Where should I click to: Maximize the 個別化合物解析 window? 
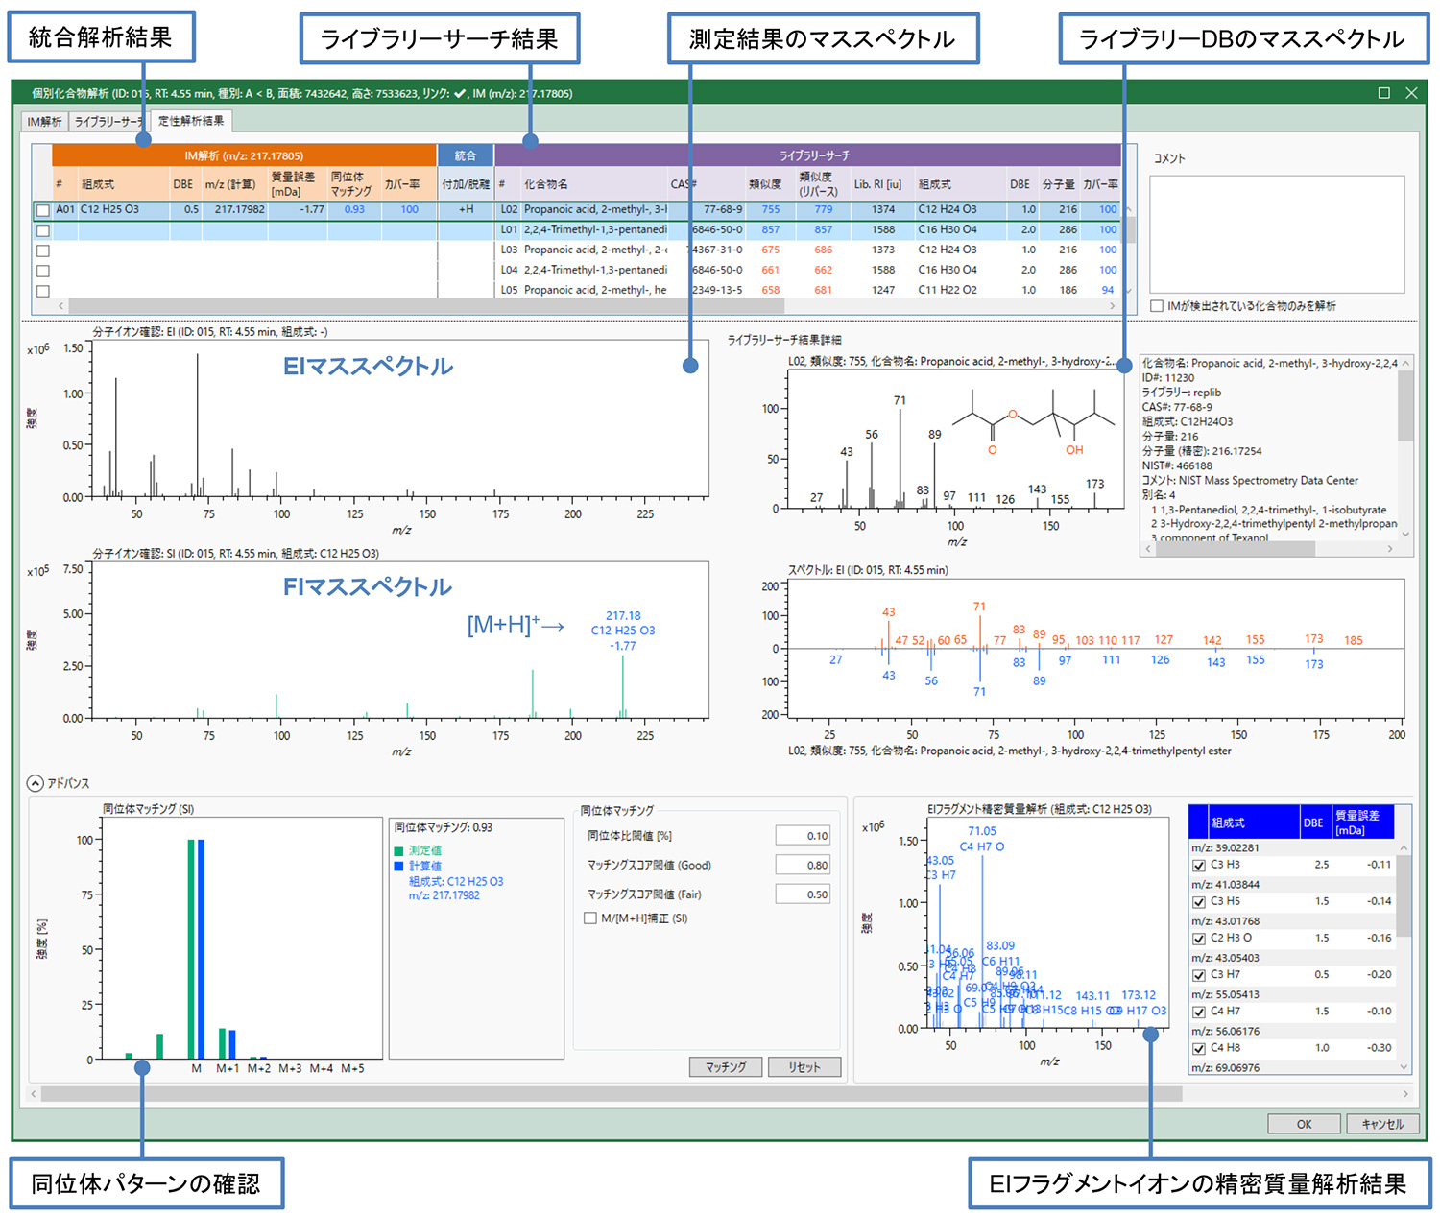coord(1383,93)
